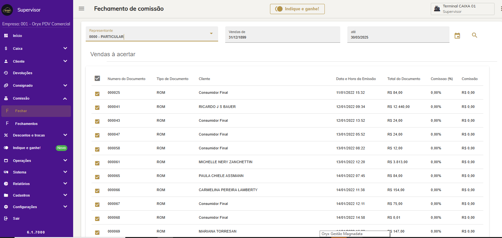The image size is (502, 238).
Task: Open Fechamentos in the sidebar
Action: (26, 124)
